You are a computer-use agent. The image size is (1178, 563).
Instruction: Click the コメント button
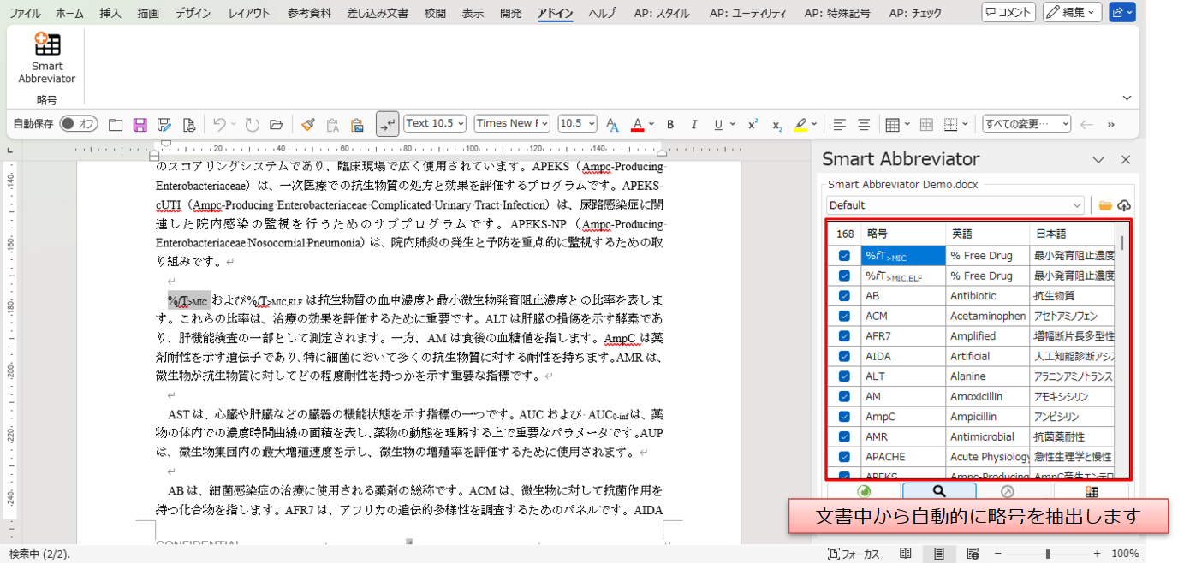tap(1008, 13)
